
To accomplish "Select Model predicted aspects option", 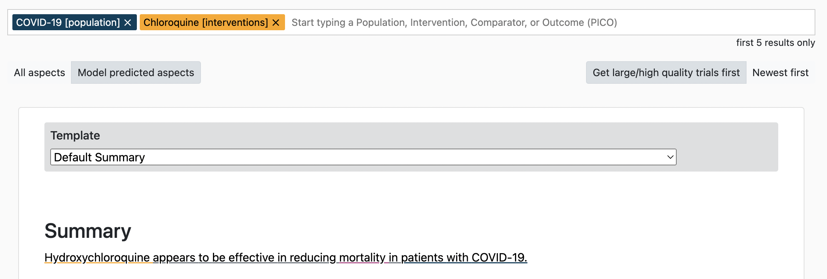I will (136, 72).
